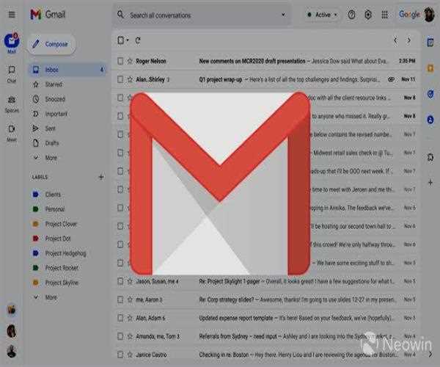Open Spaces in the left rail
Screen dimensions: 440x367
(x=12, y=104)
